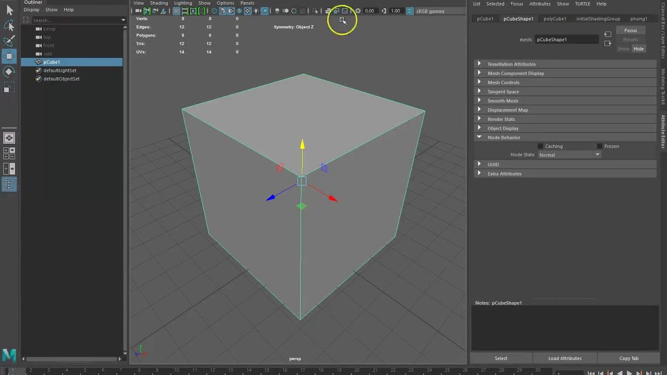Activate the Lasso Select tool

[9, 26]
